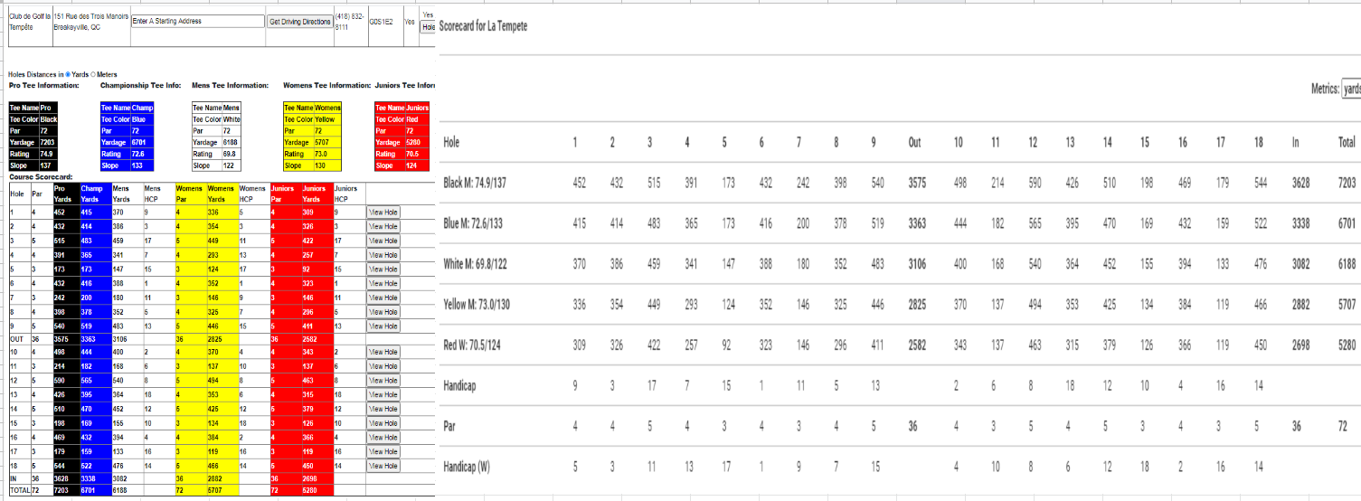Click View Hole button for hole 9
Screen dimensions: 1361x501
coord(383,325)
